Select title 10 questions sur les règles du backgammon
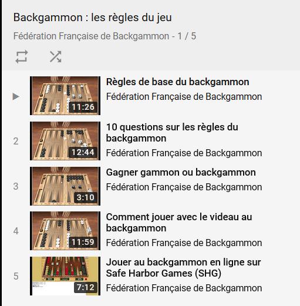Viewport: 300px width, 306px height. pyautogui.click(x=172, y=133)
